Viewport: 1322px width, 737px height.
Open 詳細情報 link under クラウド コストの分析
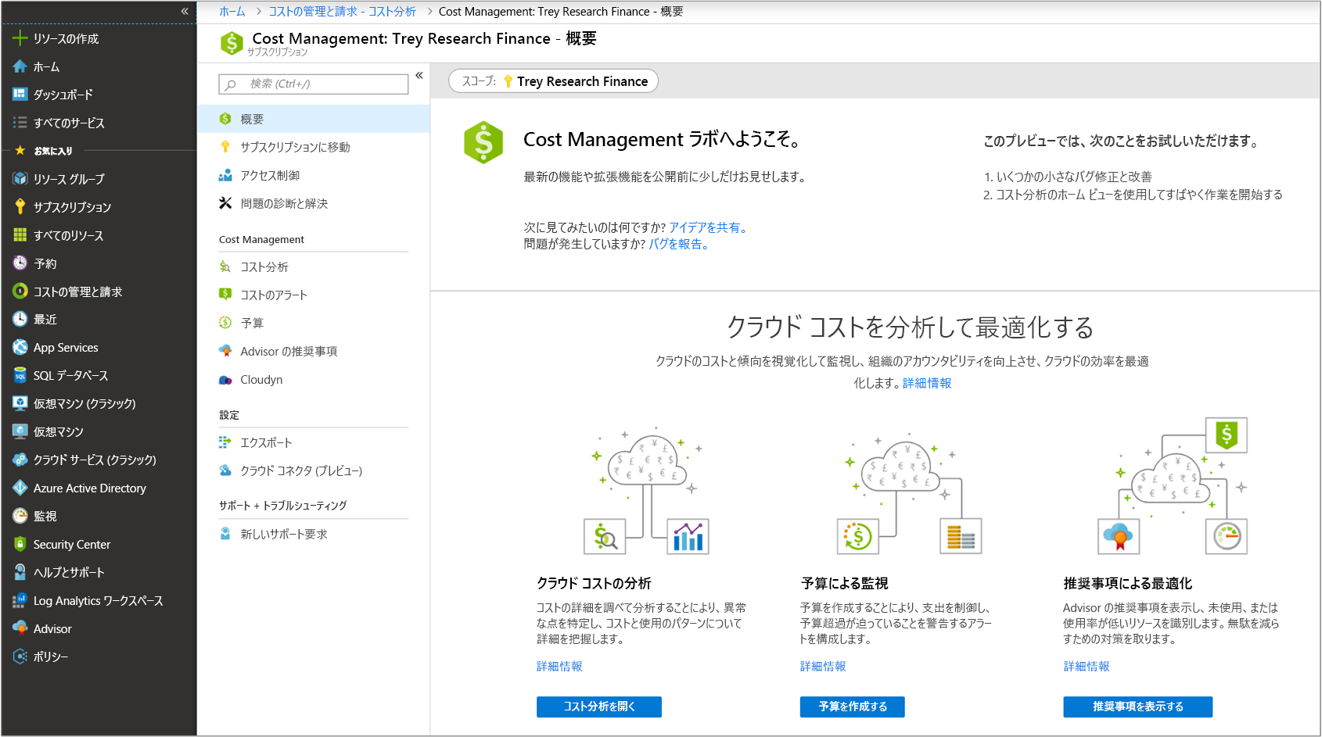[x=559, y=667]
